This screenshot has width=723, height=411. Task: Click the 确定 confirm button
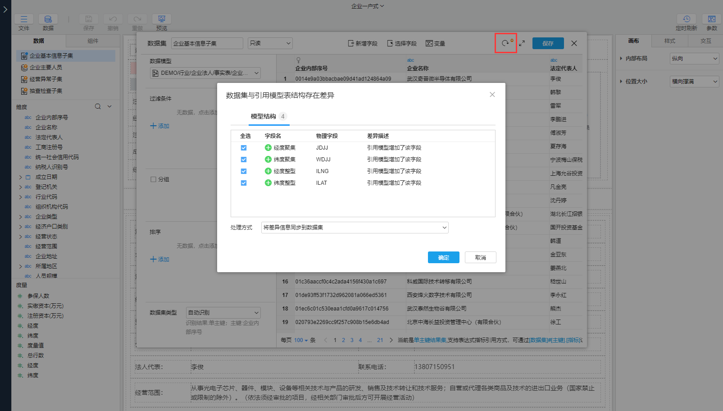(443, 257)
